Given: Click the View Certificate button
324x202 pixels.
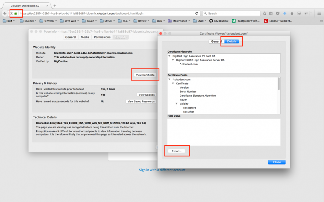Looking at the screenshot, I should pos(145,75).
